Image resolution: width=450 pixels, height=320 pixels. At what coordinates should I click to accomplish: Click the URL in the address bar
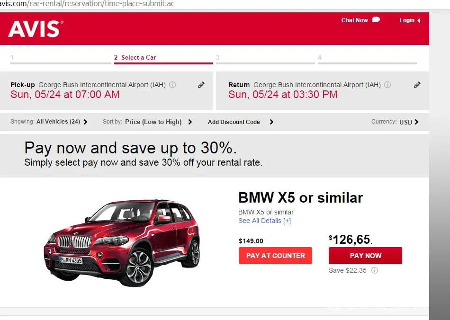tap(87, 4)
